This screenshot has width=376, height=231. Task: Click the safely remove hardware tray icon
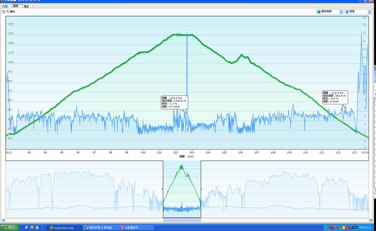328,228
